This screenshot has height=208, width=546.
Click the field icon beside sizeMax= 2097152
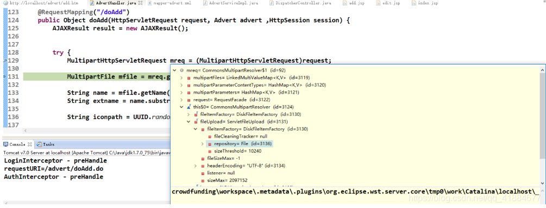(203, 180)
